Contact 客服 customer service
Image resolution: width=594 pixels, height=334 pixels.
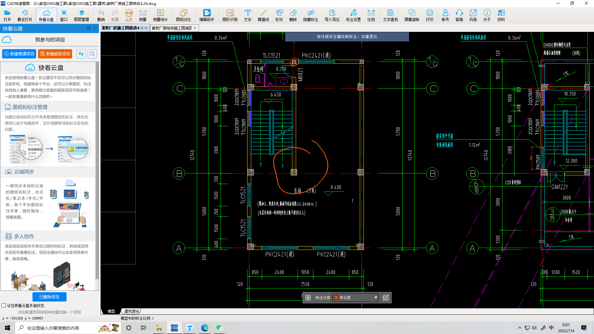coord(459,15)
